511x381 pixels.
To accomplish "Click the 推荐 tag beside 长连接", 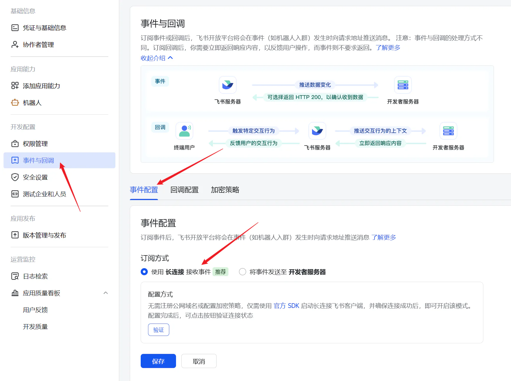I will point(220,272).
